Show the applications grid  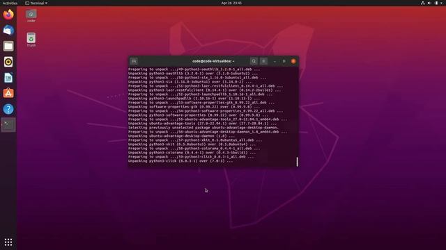coord(8,242)
